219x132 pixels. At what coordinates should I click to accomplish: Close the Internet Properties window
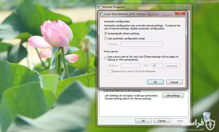(x=185, y=6)
